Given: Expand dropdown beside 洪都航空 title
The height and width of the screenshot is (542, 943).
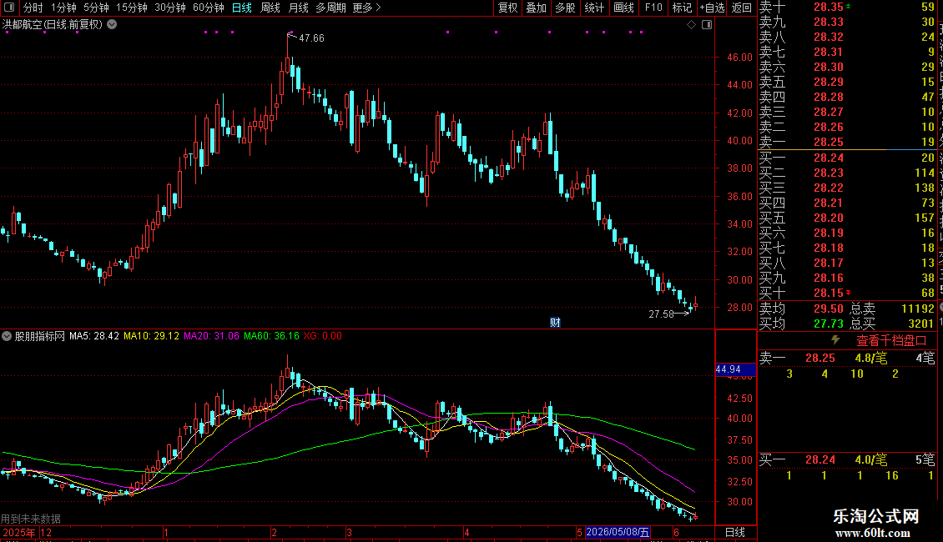Looking at the screenshot, I should 112,24.
